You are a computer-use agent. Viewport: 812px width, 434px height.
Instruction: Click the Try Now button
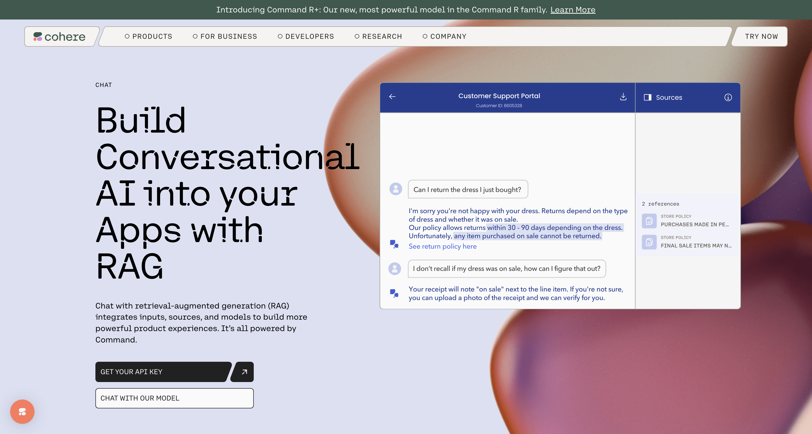click(x=761, y=37)
